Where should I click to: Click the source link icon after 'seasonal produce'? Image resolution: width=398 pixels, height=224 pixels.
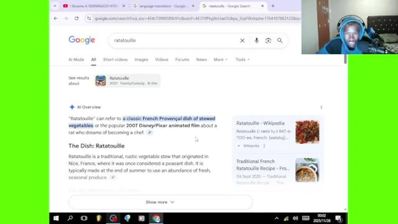tap(113, 177)
